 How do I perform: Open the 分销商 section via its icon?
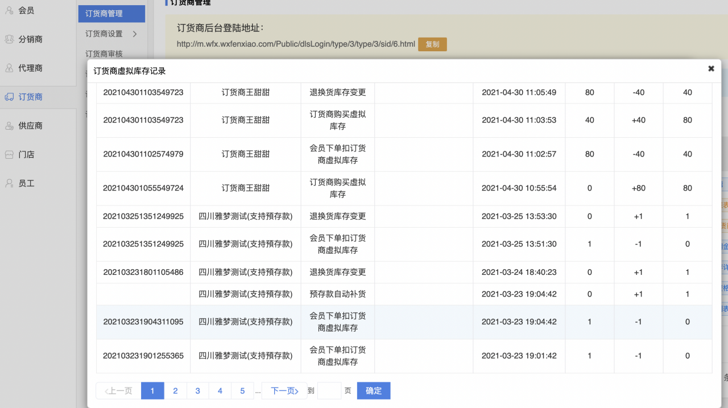[x=9, y=39]
